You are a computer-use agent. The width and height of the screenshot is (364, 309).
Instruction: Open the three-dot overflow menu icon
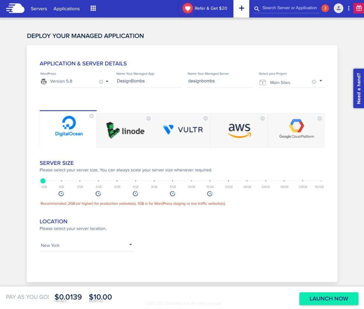click(x=349, y=8)
